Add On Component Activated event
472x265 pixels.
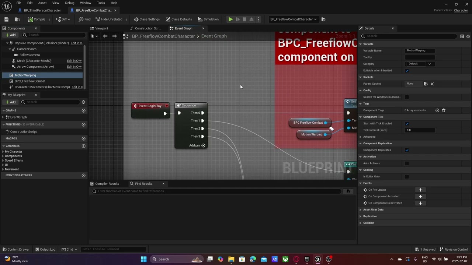pyautogui.click(x=420, y=197)
